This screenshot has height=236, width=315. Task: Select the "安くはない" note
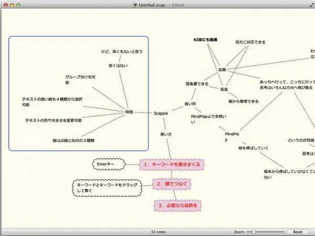point(118,66)
